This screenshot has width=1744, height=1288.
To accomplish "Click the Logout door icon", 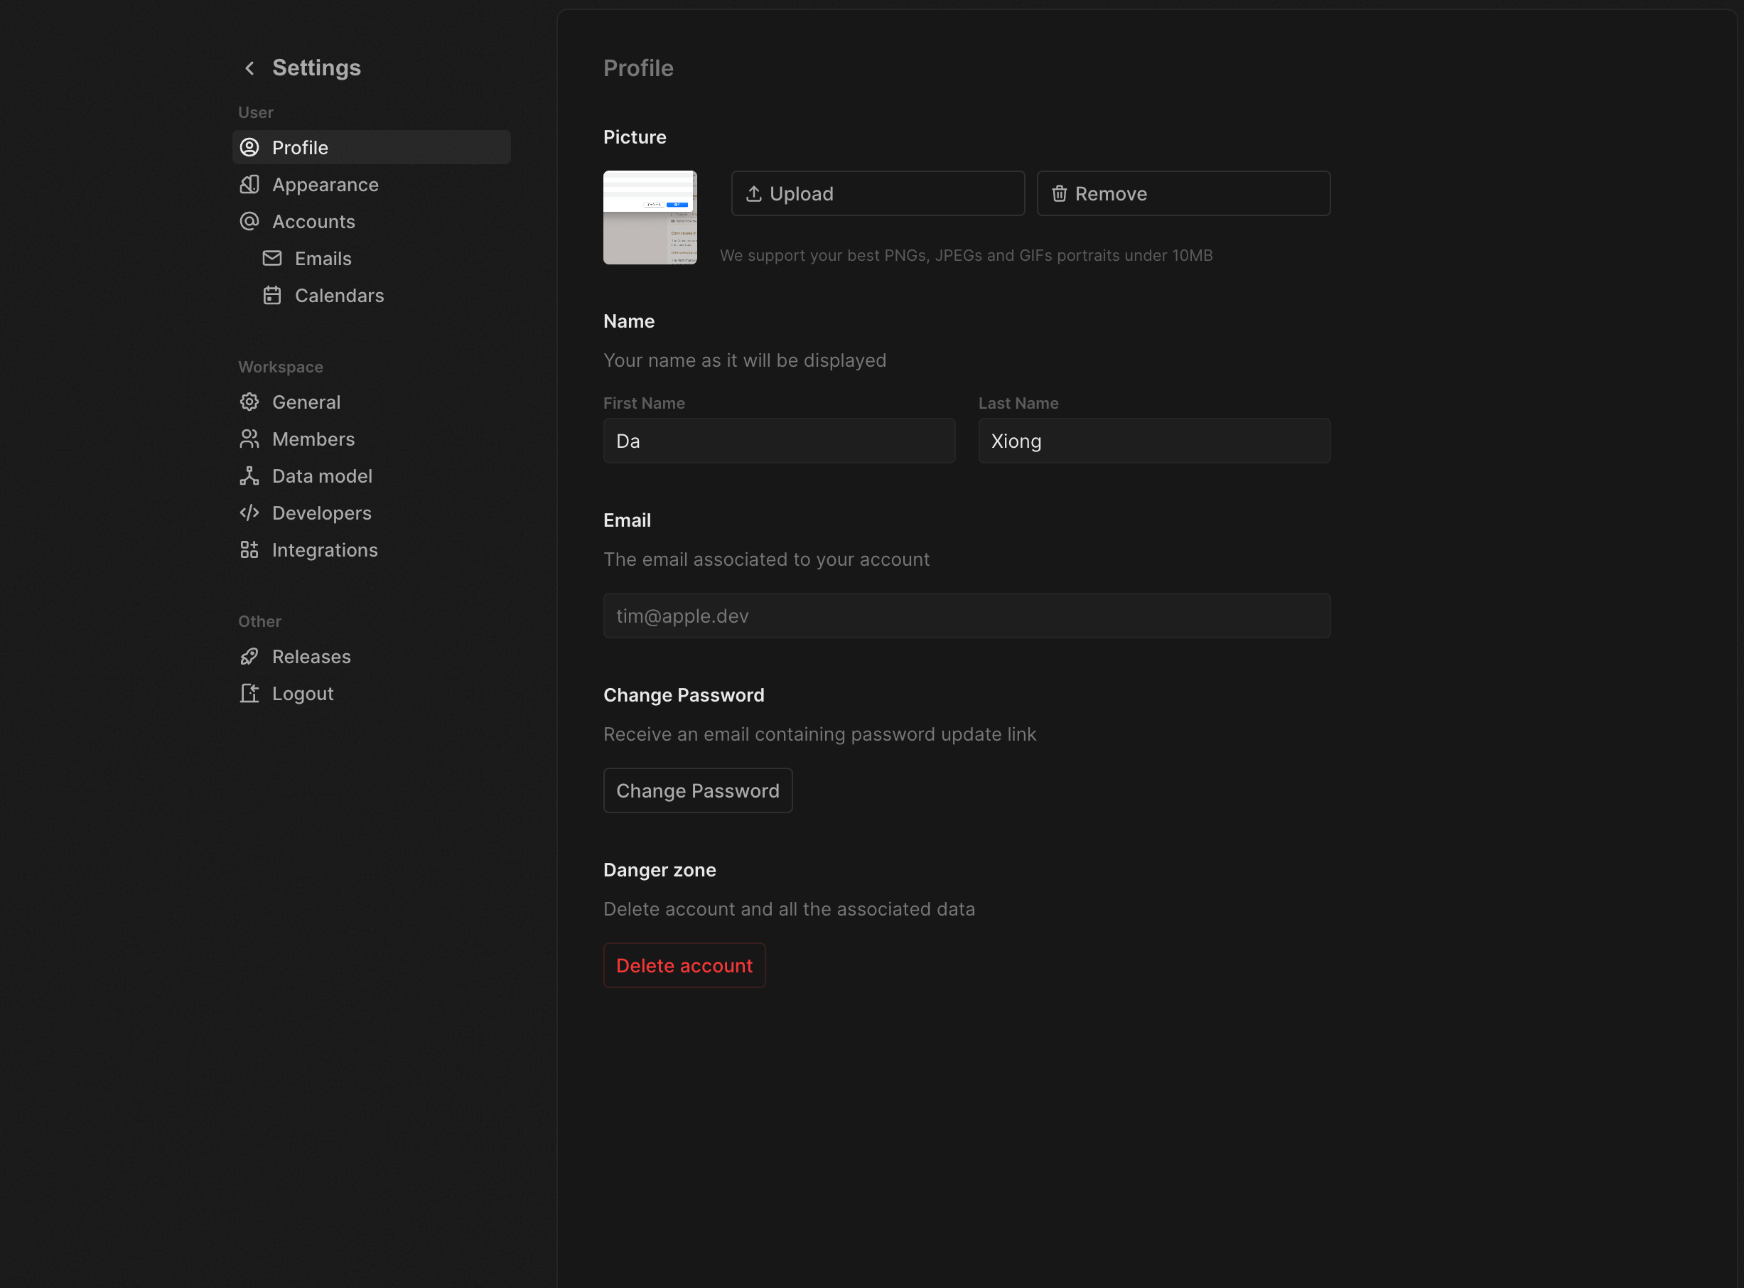I will (x=249, y=694).
